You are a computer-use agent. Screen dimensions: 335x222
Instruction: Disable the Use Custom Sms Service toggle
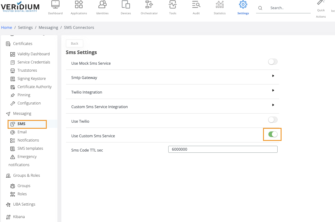point(273,135)
